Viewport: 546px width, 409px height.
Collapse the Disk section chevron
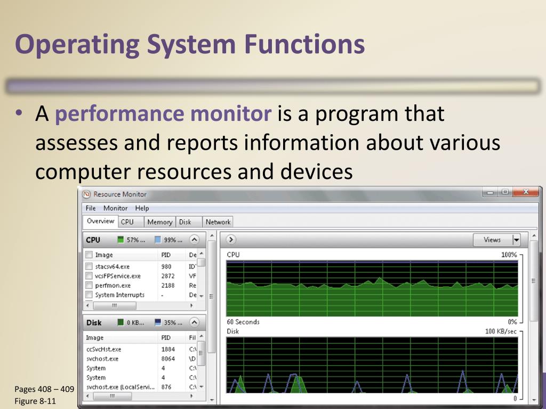195,323
